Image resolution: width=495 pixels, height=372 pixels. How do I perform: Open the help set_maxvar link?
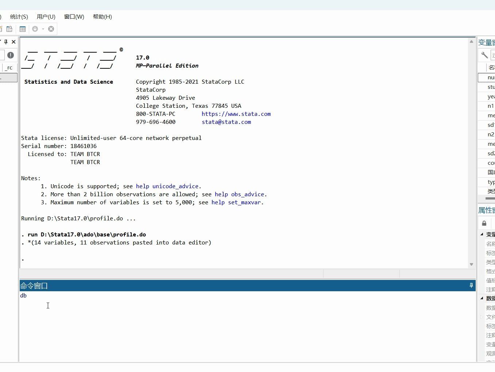pyautogui.click(x=236, y=202)
